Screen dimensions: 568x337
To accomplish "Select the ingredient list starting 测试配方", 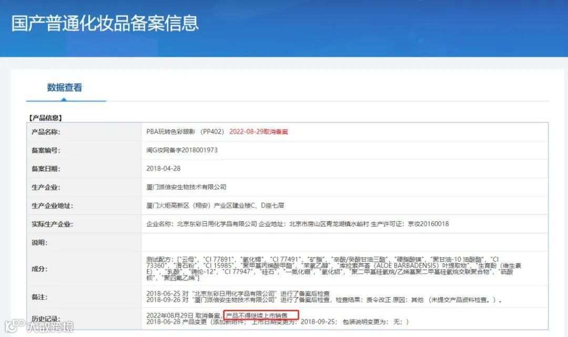I will pos(333,269).
